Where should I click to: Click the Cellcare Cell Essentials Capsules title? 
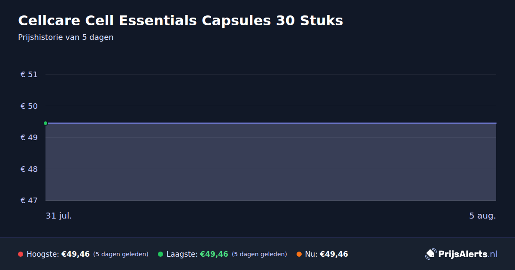[181, 21]
